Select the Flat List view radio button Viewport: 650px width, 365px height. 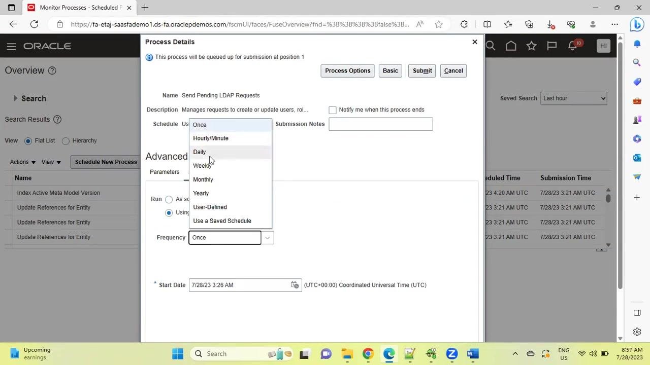tap(28, 141)
